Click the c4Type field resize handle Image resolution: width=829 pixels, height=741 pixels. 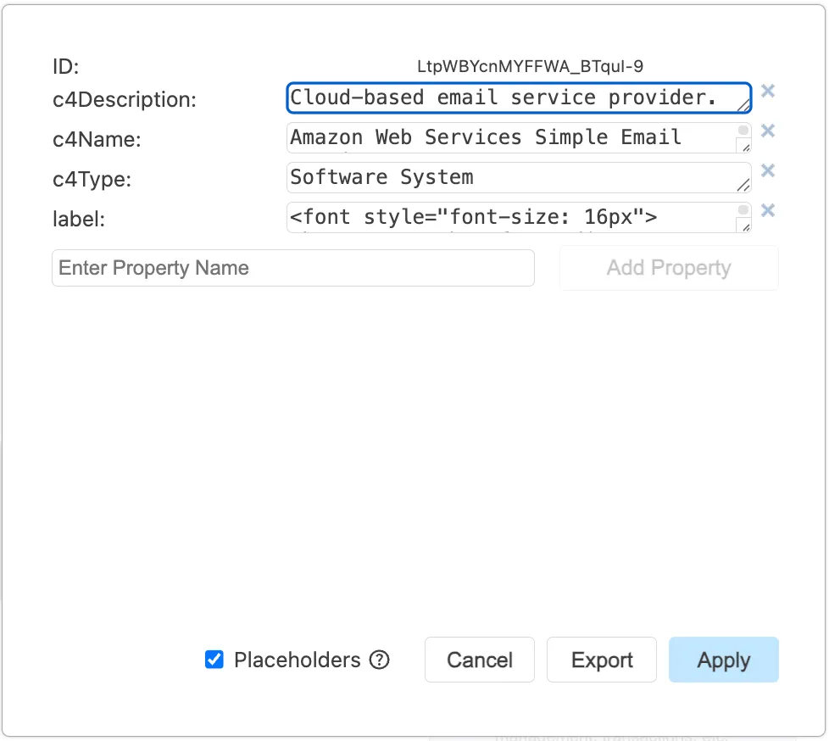point(743,185)
